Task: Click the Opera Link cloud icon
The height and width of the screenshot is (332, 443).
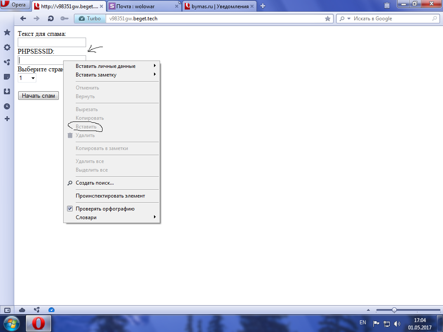Action: click(x=22, y=310)
